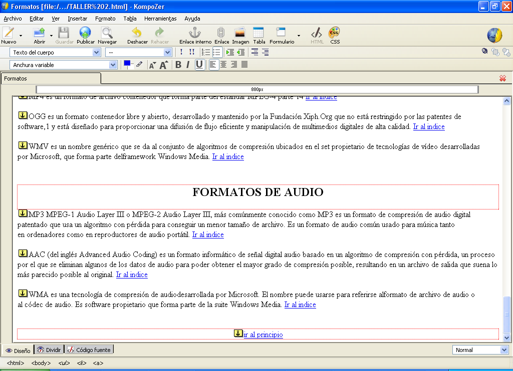Switch to Dividir view tab

point(49,350)
